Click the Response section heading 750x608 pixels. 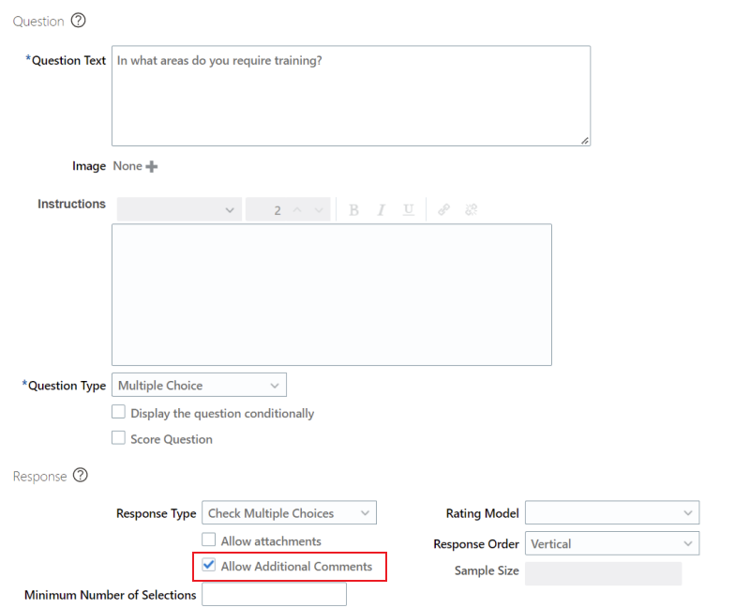(39, 477)
